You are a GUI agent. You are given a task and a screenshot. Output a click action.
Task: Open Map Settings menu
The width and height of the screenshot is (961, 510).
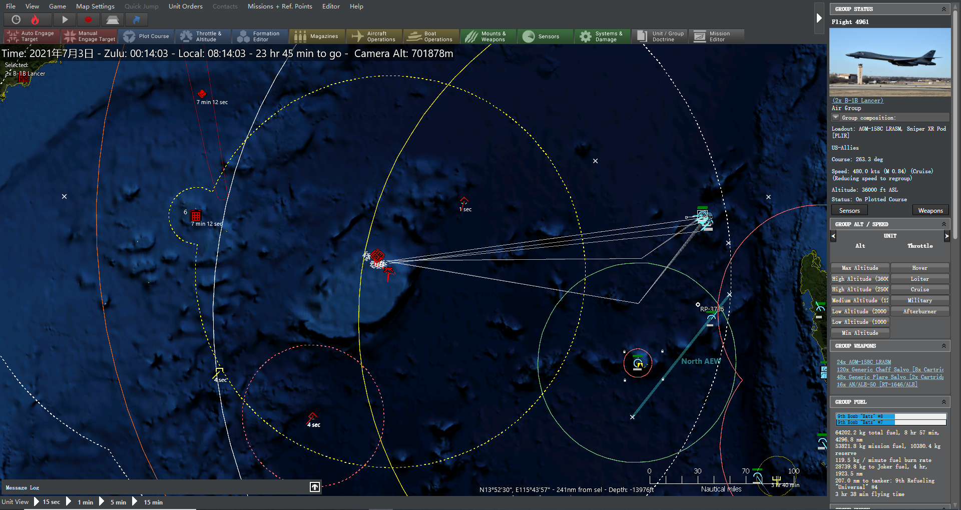click(x=95, y=7)
